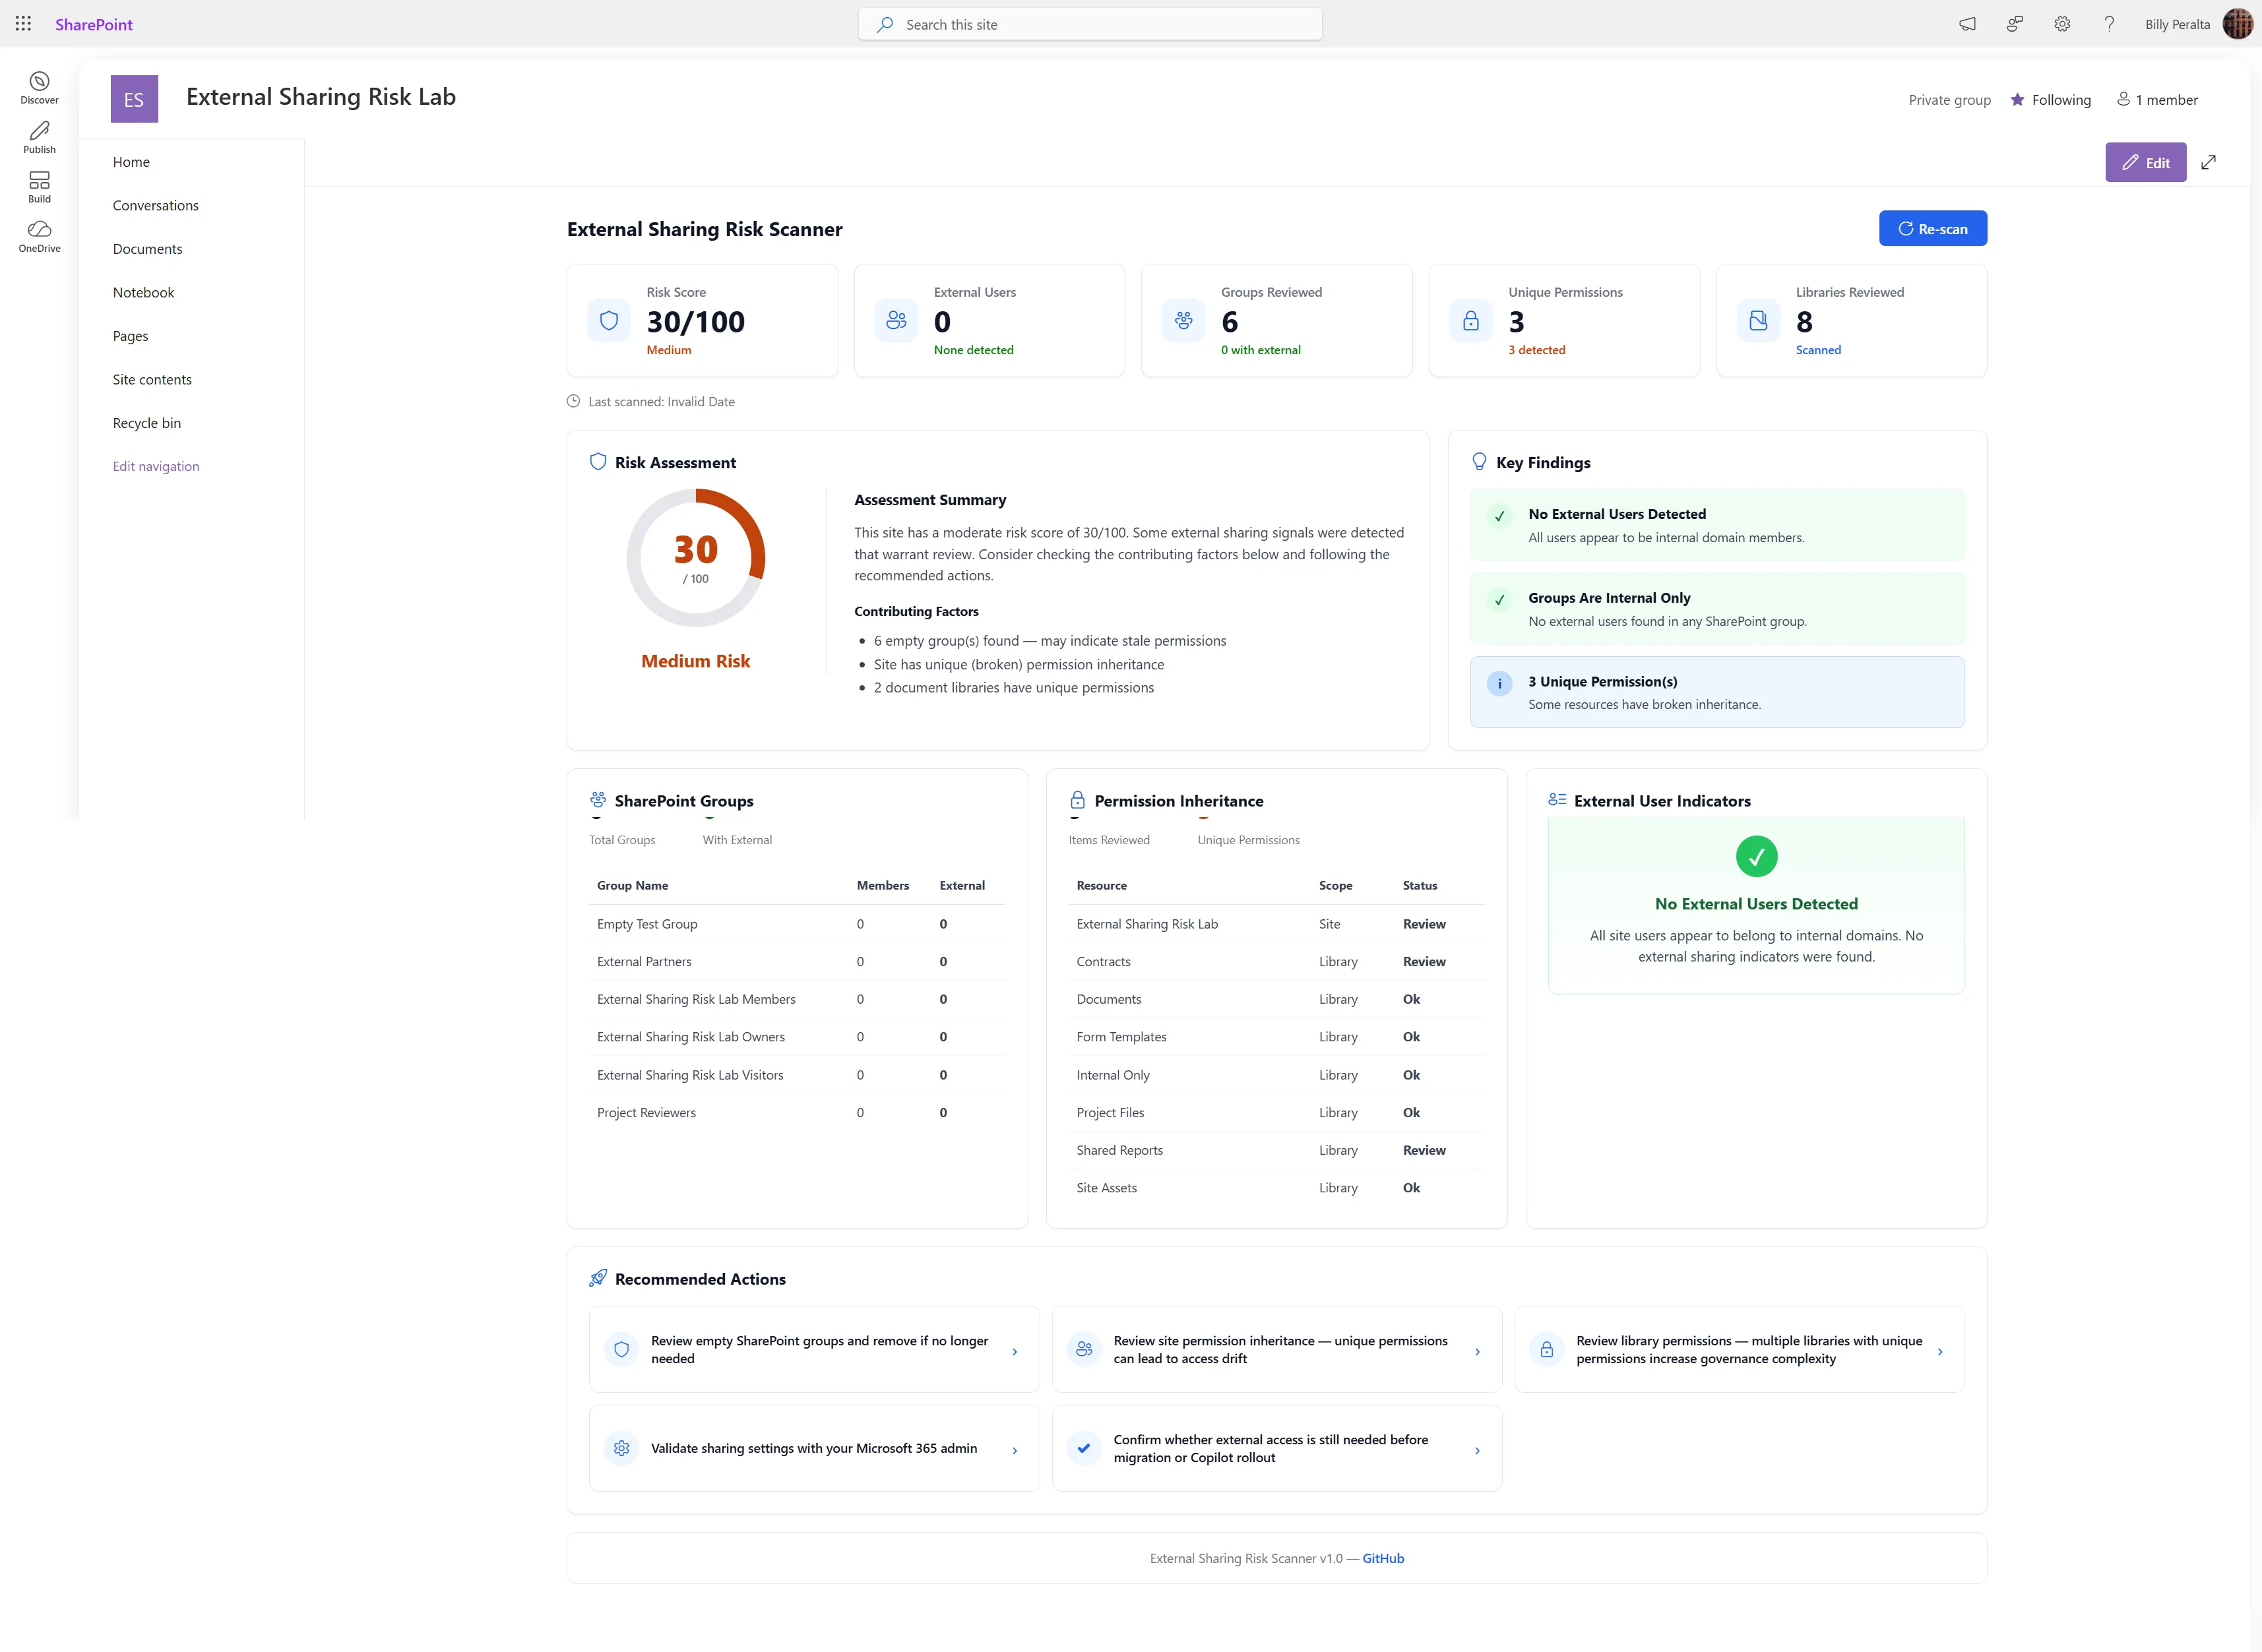This screenshot has height=1652, width=2262.
Task: Click the 'Groups Are Internal Only' finding
Action: [1717, 608]
